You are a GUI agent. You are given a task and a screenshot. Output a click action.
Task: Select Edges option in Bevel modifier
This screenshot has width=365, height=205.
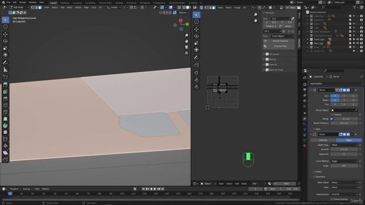[348, 140]
